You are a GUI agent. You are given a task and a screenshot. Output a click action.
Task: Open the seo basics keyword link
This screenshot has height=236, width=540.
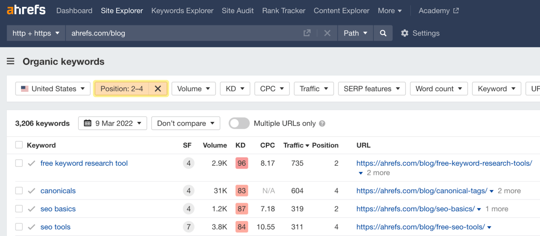click(58, 209)
